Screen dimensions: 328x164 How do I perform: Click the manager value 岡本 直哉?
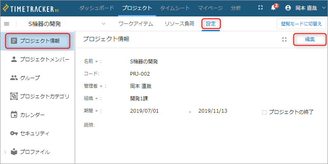[141, 86]
